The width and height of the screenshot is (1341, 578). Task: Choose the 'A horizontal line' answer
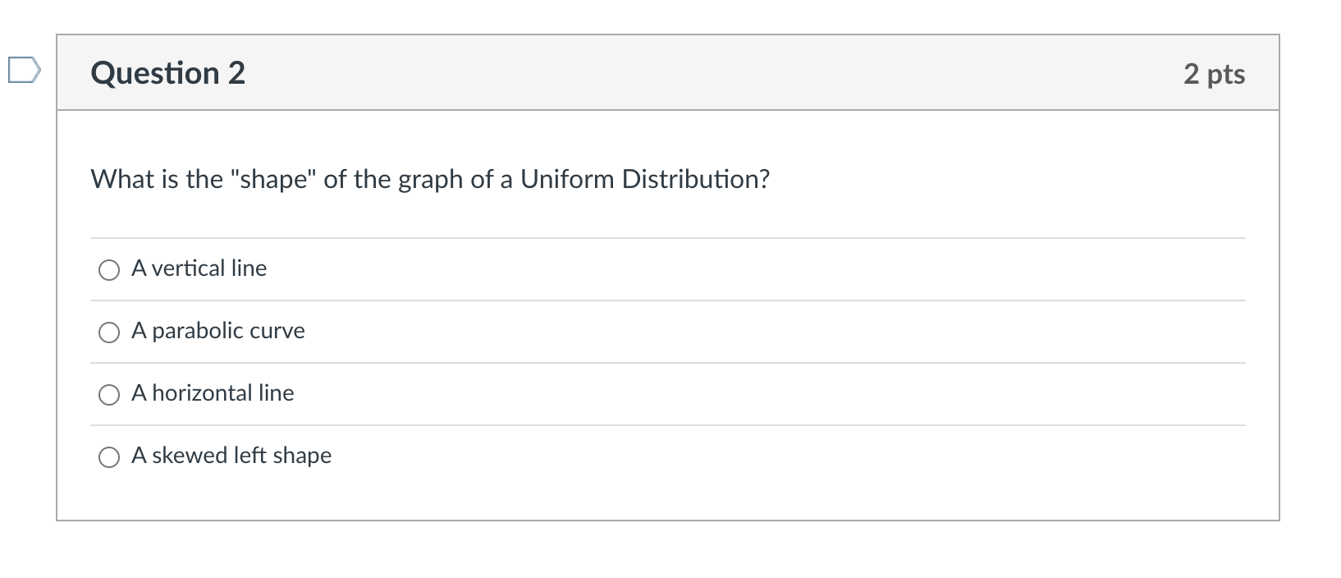(x=108, y=394)
